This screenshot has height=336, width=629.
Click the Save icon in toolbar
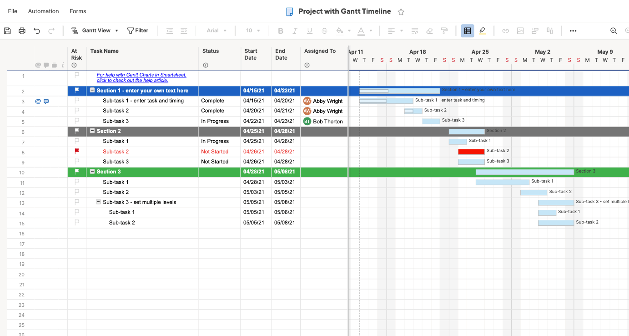point(7,31)
